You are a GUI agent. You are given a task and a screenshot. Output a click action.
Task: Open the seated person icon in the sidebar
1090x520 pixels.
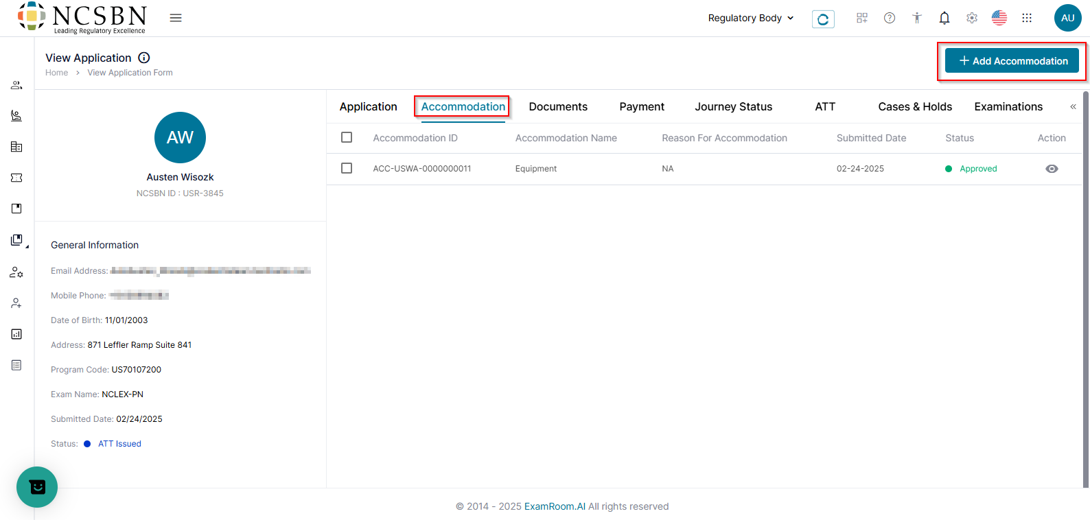[16, 116]
